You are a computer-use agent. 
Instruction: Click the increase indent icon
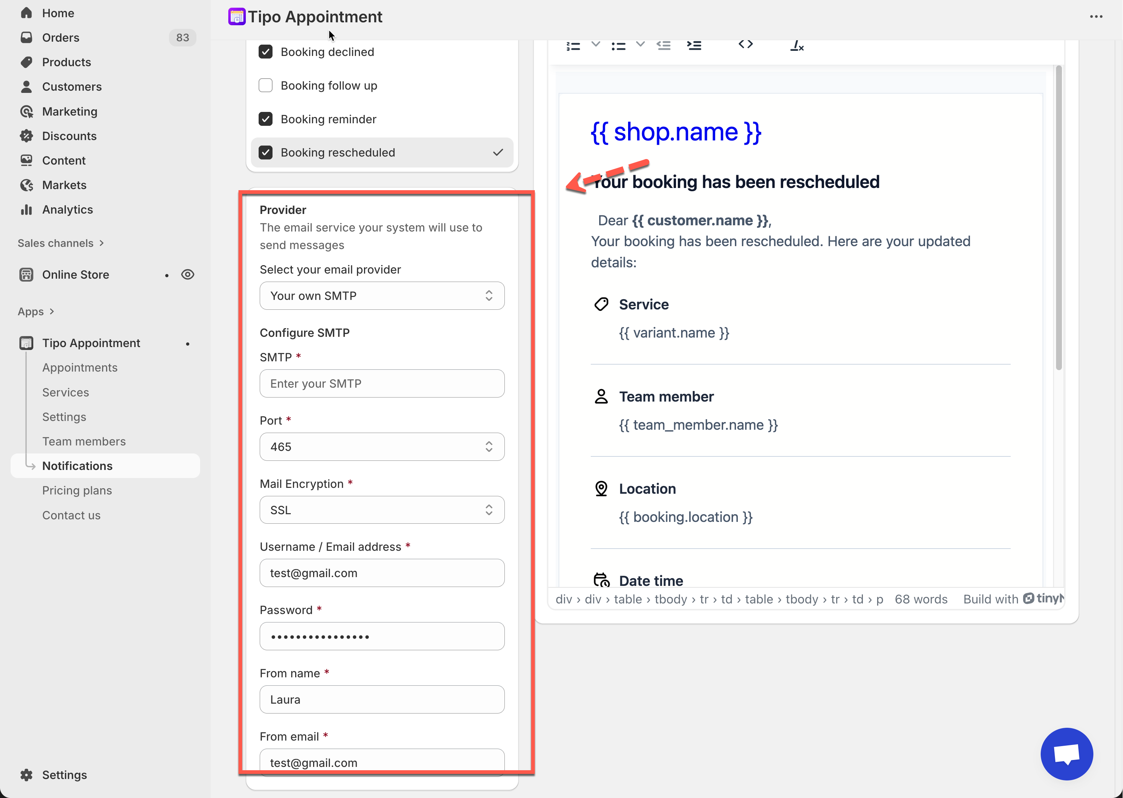pos(694,46)
